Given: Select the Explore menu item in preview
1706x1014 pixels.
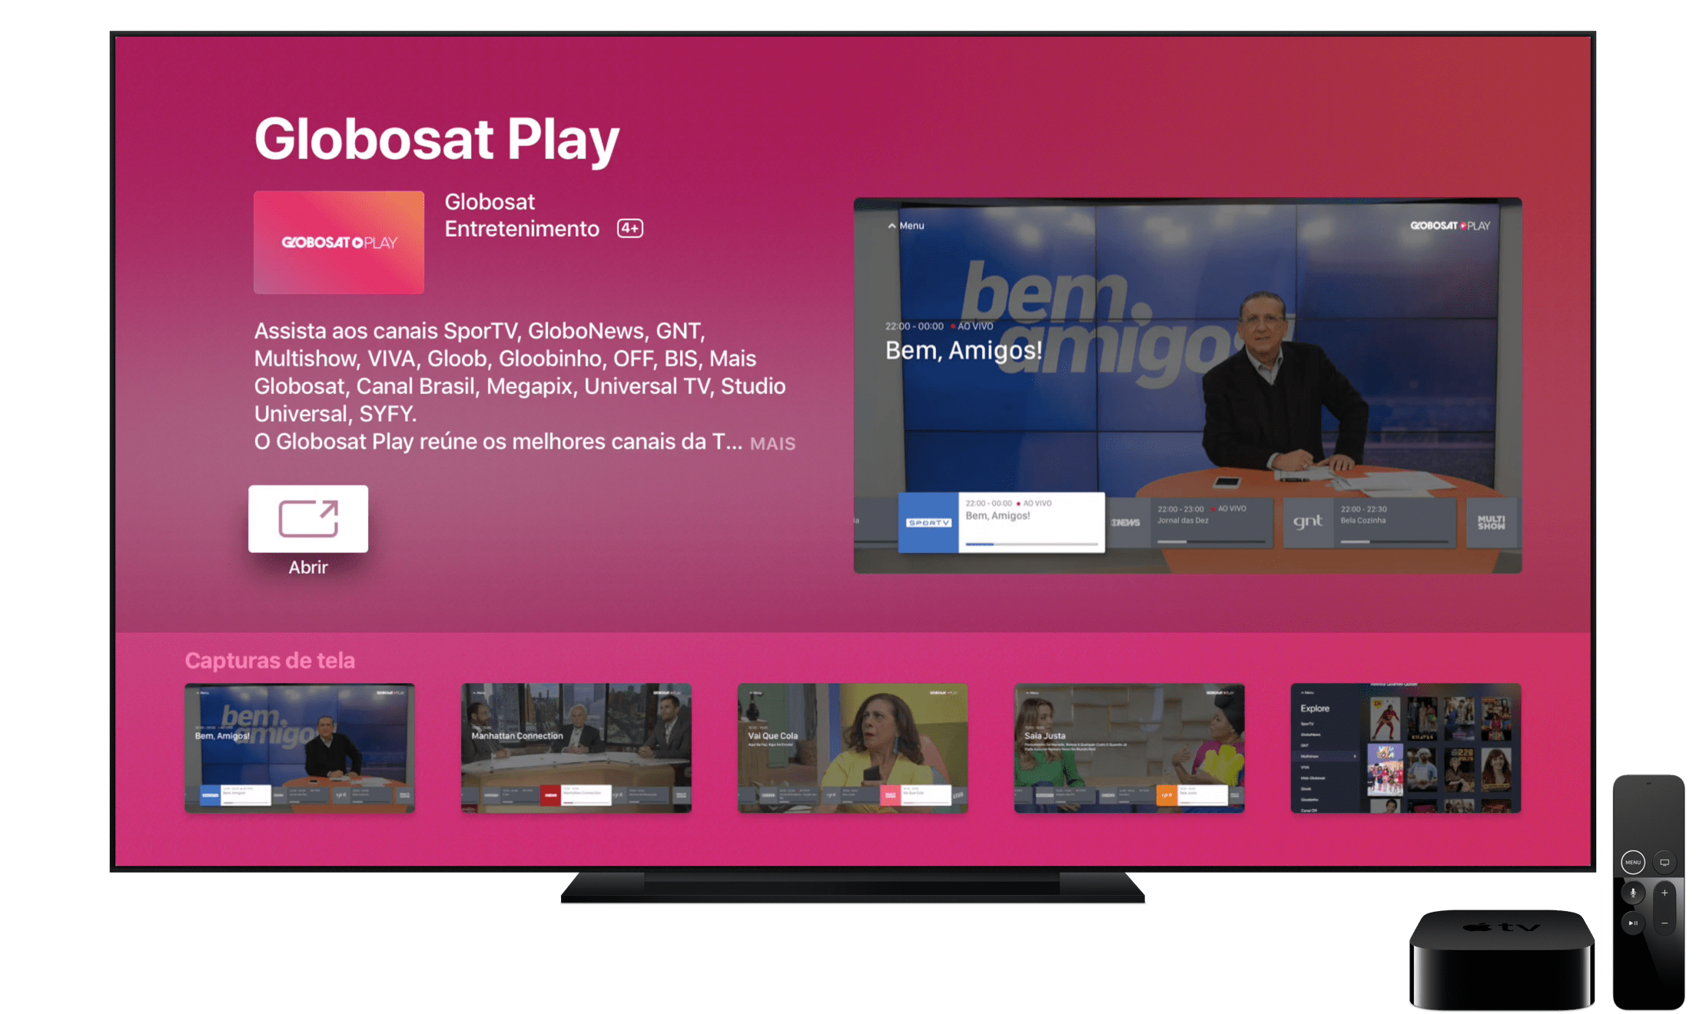Looking at the screenshot, I should tap(1315, 708).
